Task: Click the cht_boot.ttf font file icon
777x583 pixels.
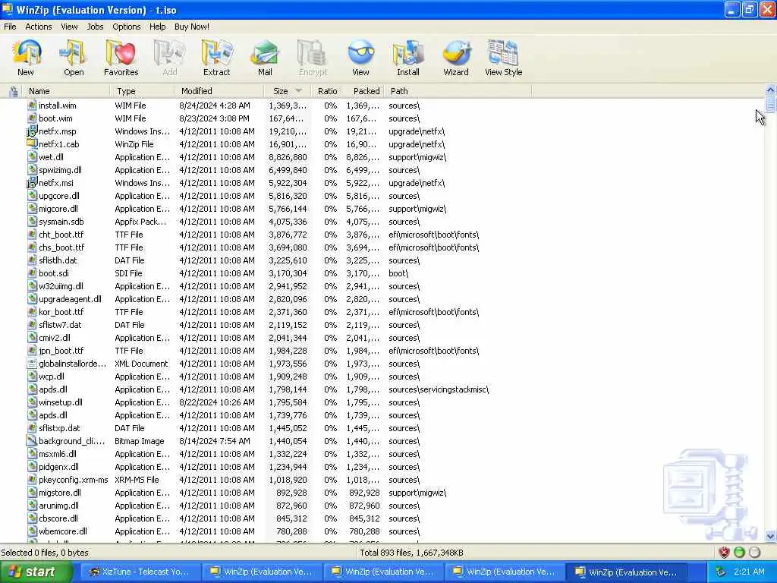Action: point(32,234)
